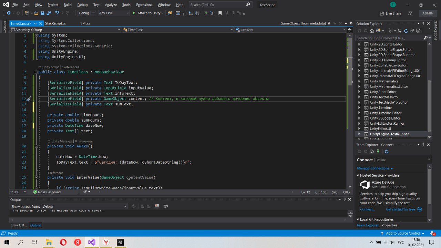Click the Refresh icon in Solution Explorer
Viewport: 441px width, 248px height.
[406, 31]
